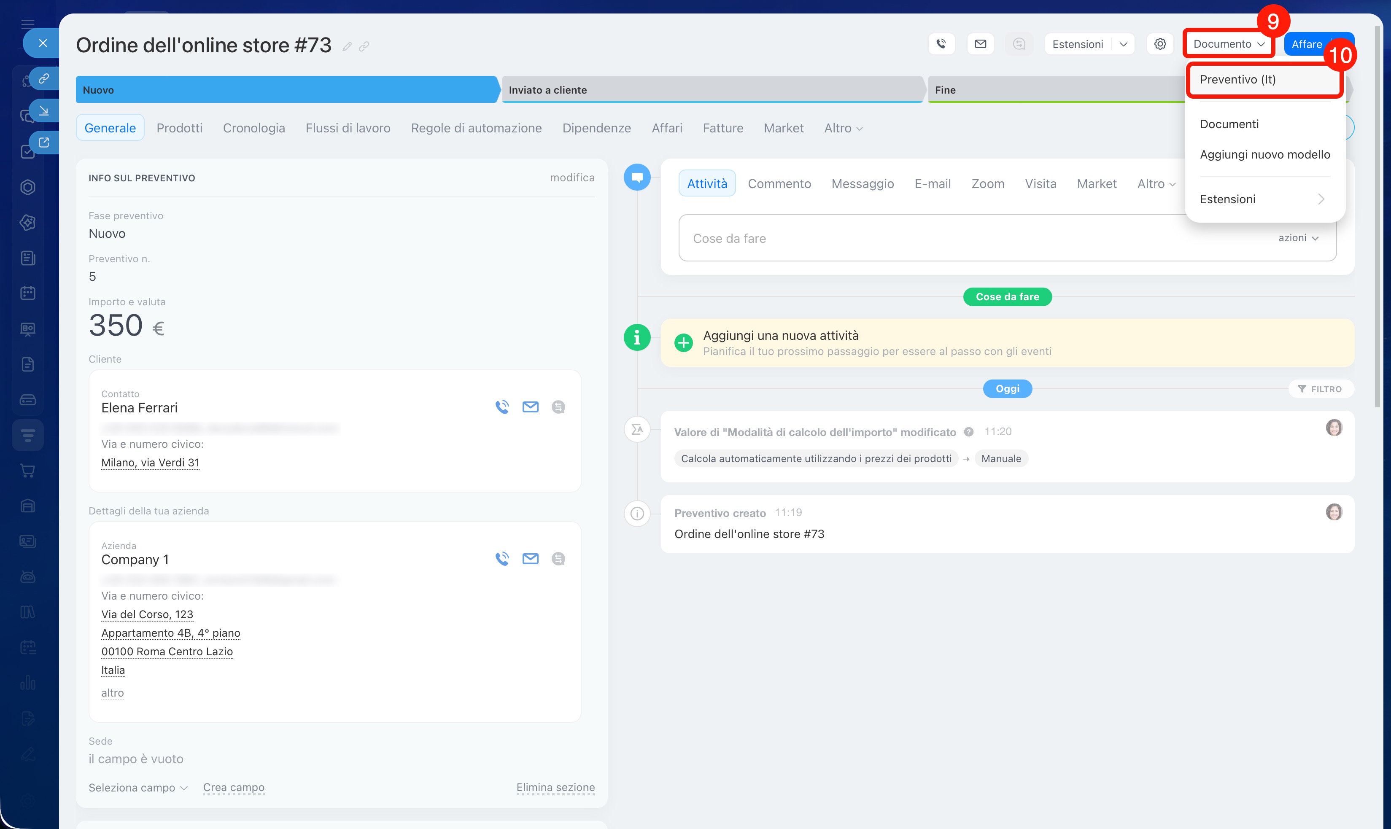The image size is (1391, 829).
Task: Click help question mark beside modificato
Action: pyautogui.click(x=969, y=432)
